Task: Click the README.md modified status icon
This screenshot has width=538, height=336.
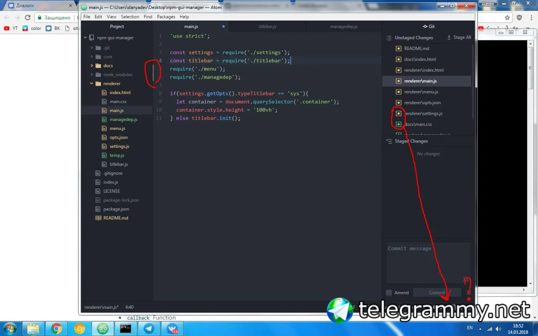Action: tap(399, 49)
